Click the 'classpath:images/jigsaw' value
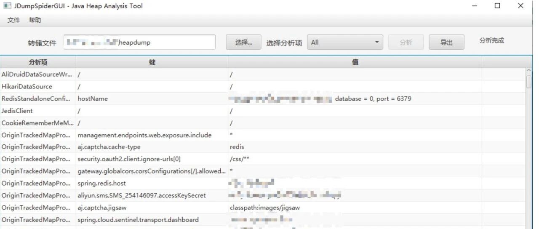This screenshot has width=539, height=229. (265, 208)
